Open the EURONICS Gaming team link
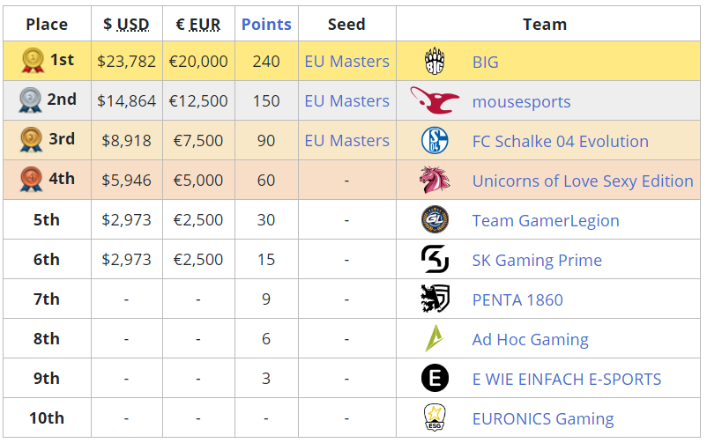The width and height of the screenshot is (707, 443). click(x=542, y=418)
